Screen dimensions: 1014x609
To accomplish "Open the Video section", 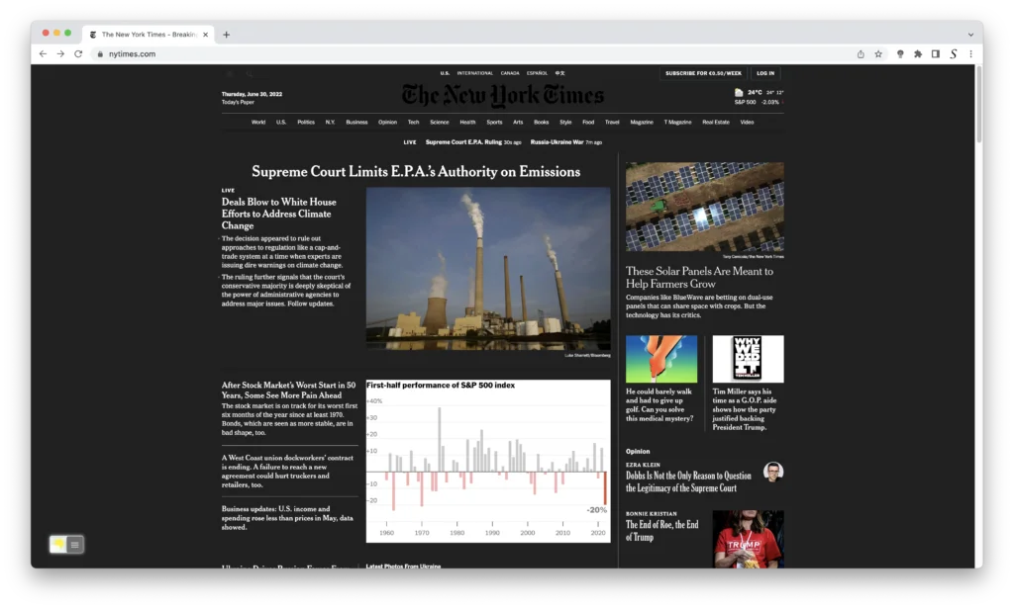I will point(747,122).
